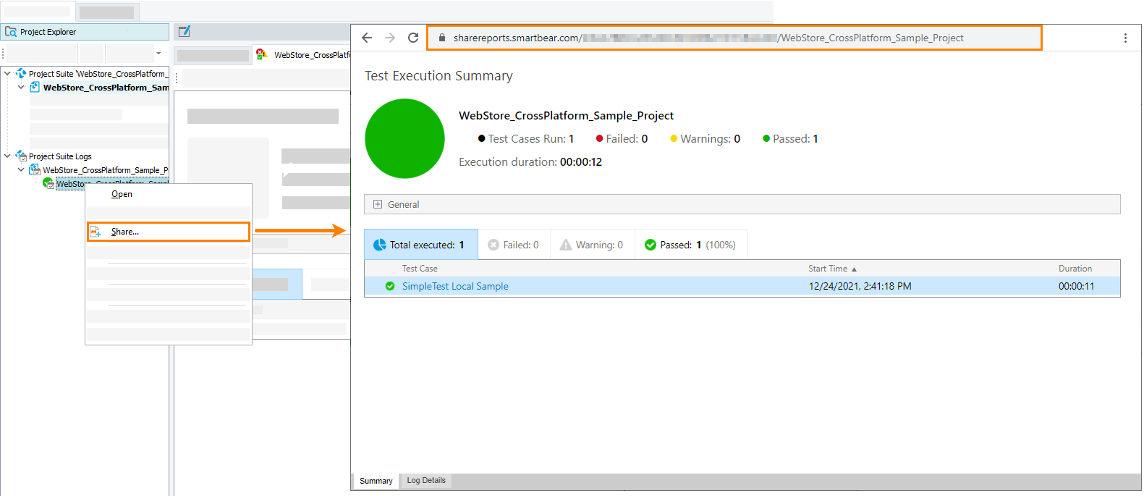Choose Share... from the context menu
This screenshot has height=496, width=1144.
125,232
